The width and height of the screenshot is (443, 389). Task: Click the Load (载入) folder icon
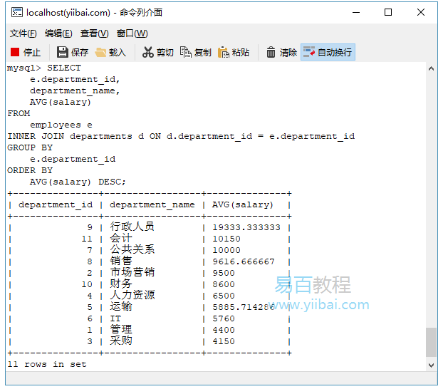[x=101, y=52]
